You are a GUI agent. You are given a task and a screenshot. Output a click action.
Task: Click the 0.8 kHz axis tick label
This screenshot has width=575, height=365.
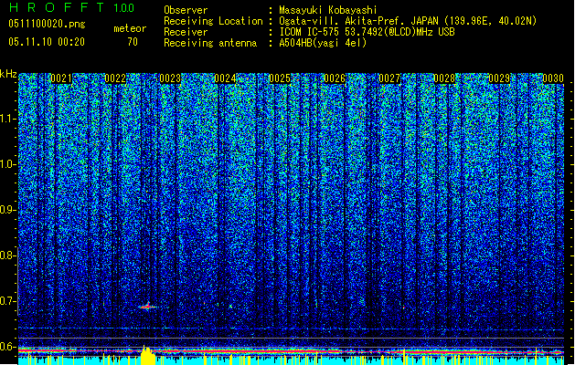point(8,255)
